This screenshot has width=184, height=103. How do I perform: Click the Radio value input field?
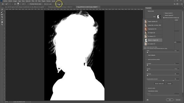(177, 51)
